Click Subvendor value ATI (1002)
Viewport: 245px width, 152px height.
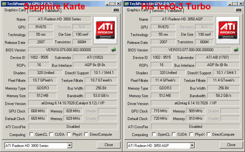pos(95,57)
